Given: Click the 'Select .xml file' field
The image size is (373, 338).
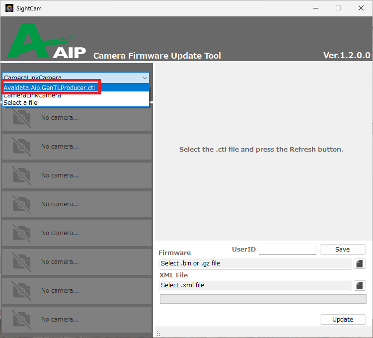Looking at the screenshot, I should [255, 285].
